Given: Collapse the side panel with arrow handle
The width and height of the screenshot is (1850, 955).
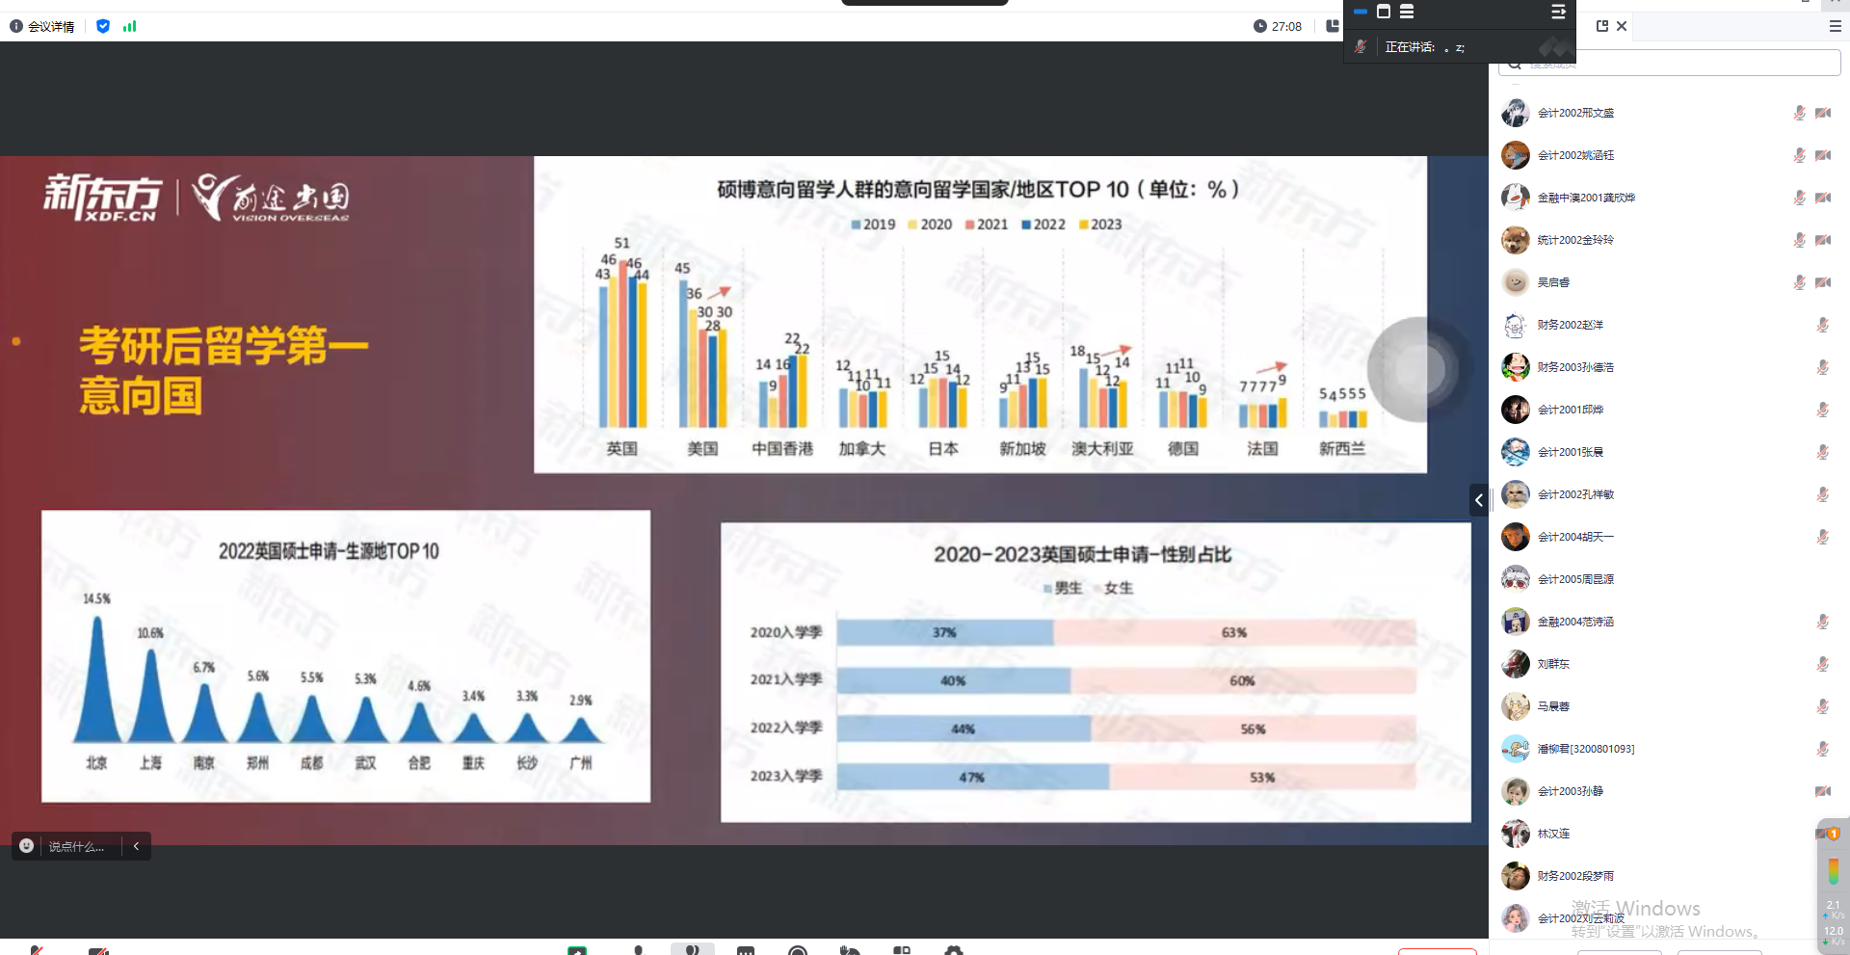Looking at the screenshot, I should pos(1478,500).
